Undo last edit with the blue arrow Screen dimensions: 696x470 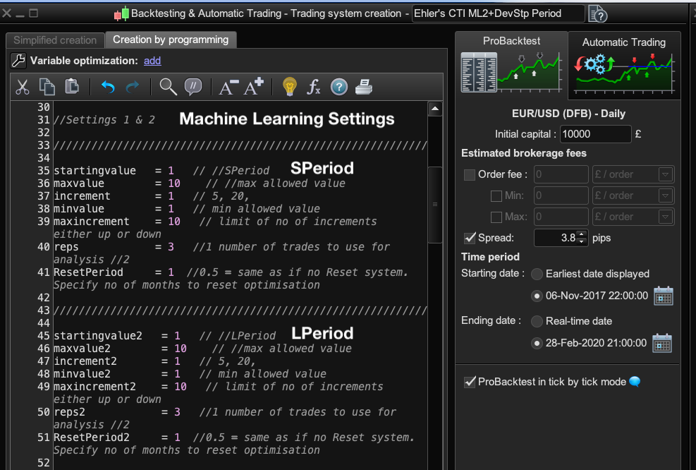[108, 87]
